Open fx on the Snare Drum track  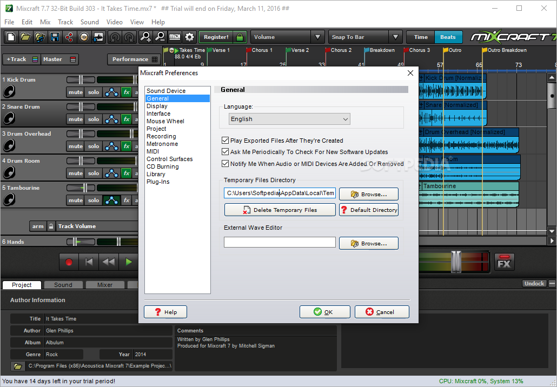pyautogui.click(x=127, y=119)
